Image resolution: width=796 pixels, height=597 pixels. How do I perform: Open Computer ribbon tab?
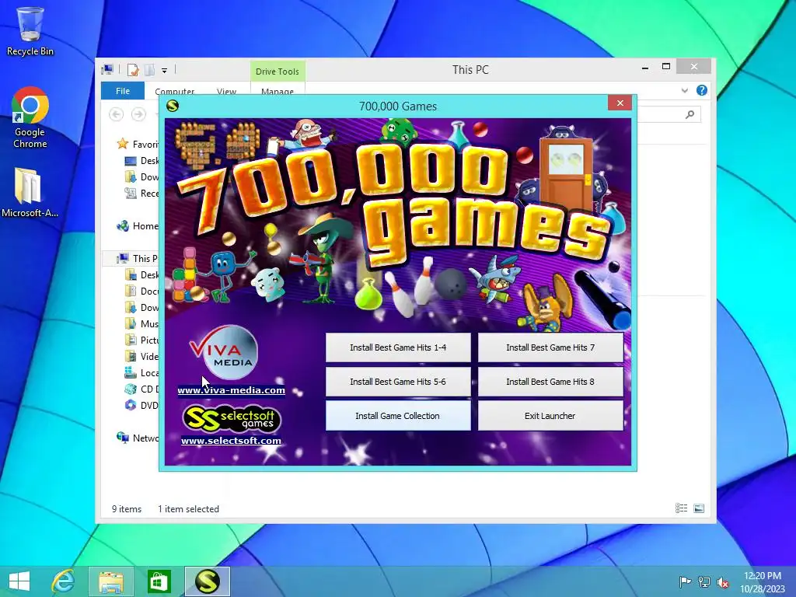[x=175, y=92]
